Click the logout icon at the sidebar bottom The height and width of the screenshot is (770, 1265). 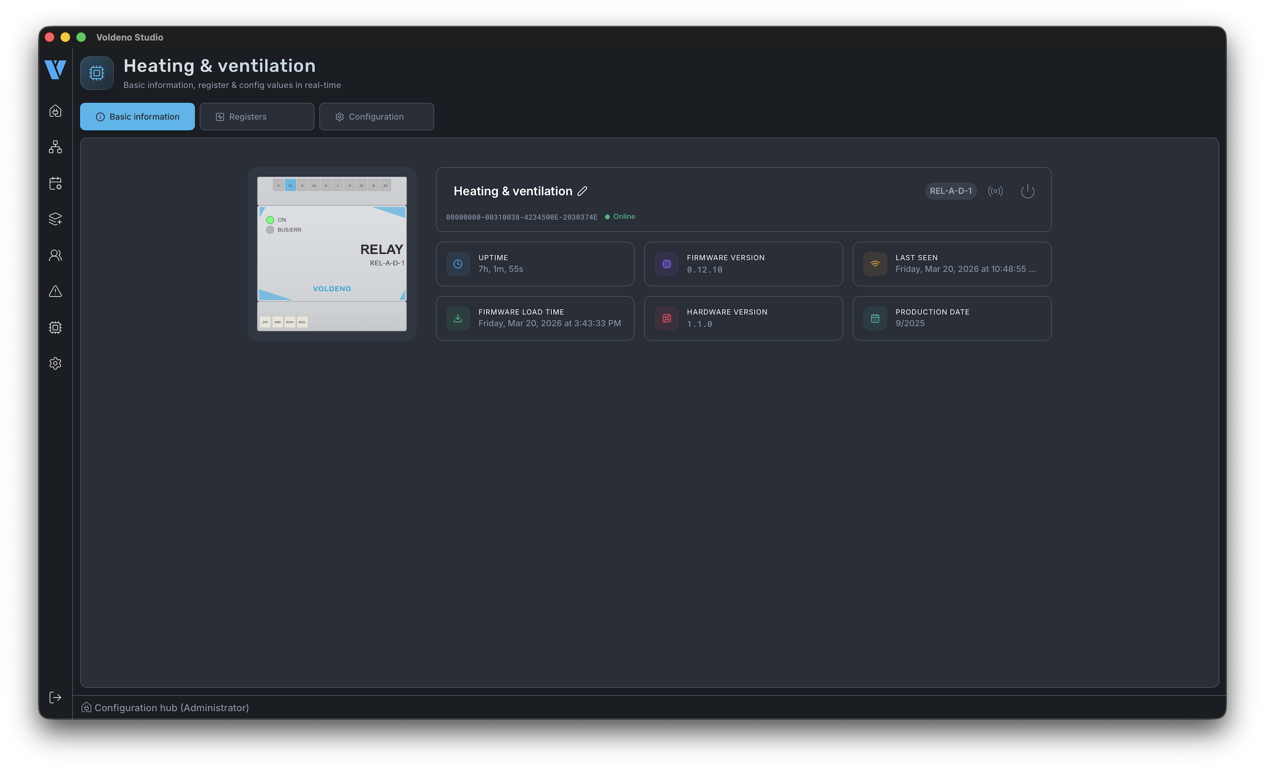[55, 698]
